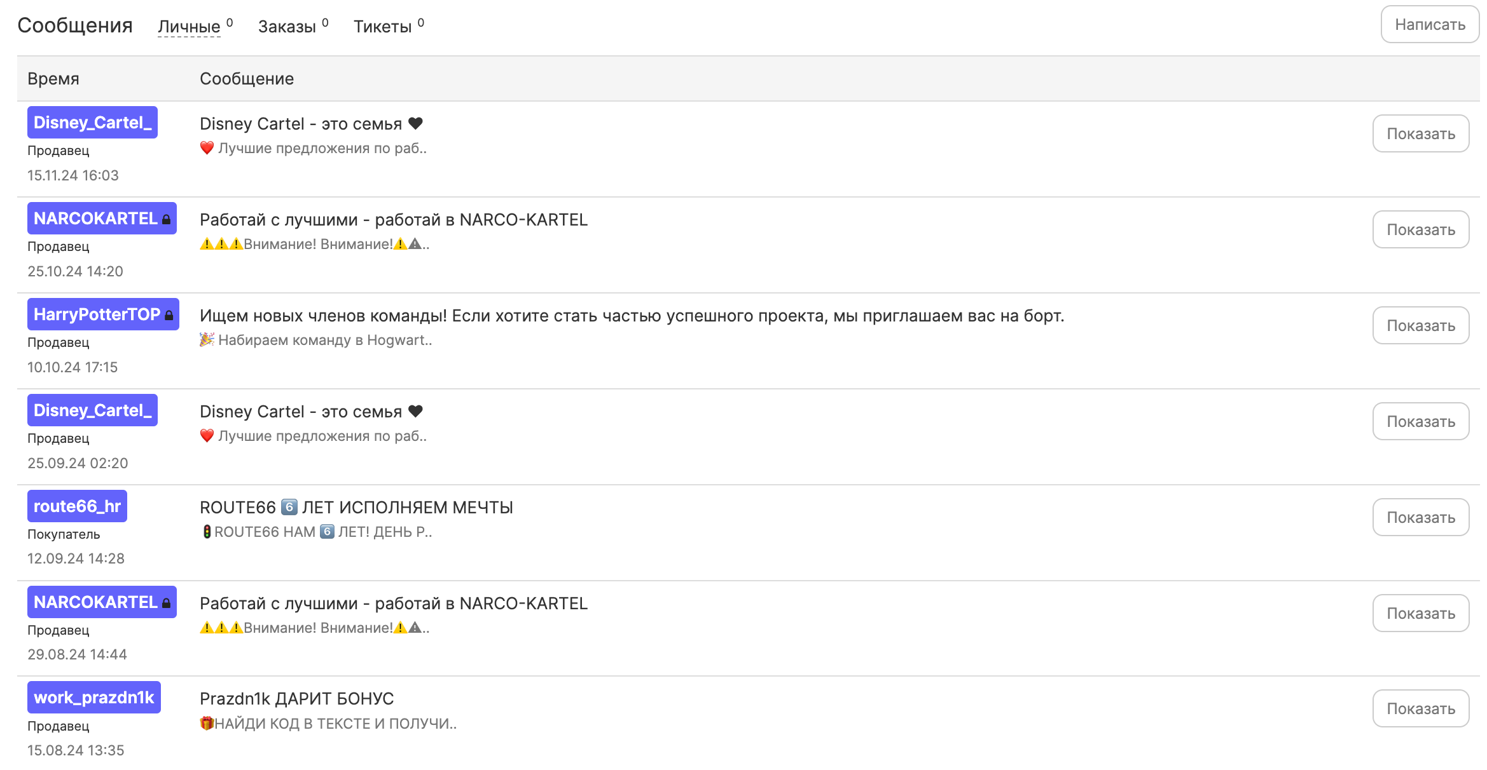1487x770 pixels.
Task: Show the Disney_Cartel_ message from 15.11.24
Action: coord(1420,133)
